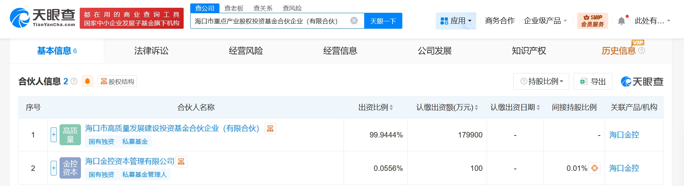Viewport: 684px width, 186px height.
Task: Click the TianYanCha logo icon
Action: click(19, 18)
